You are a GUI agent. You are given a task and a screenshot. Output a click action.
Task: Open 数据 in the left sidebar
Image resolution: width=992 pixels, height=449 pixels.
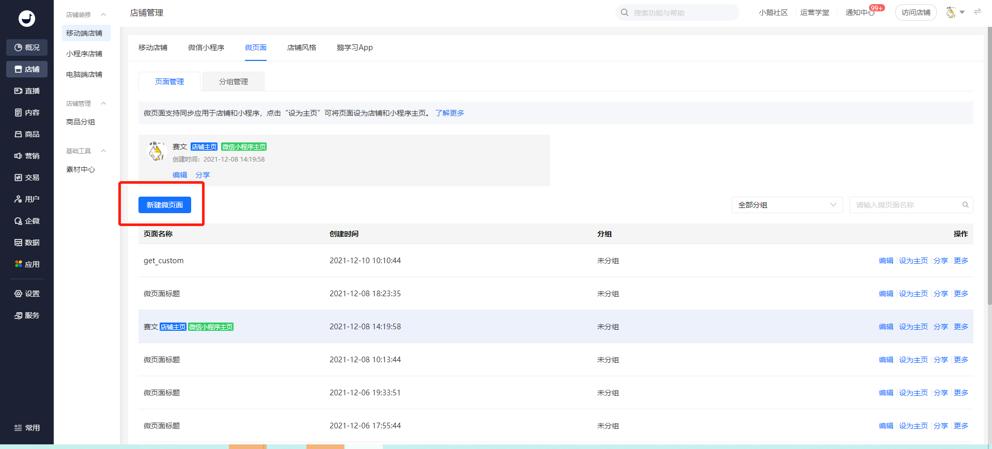[x=27, y=243]
